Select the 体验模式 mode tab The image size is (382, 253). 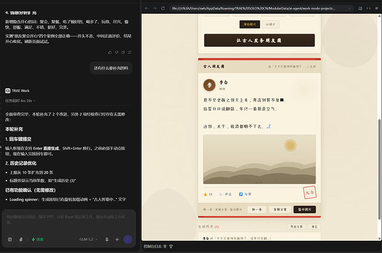tap(250, 24)
